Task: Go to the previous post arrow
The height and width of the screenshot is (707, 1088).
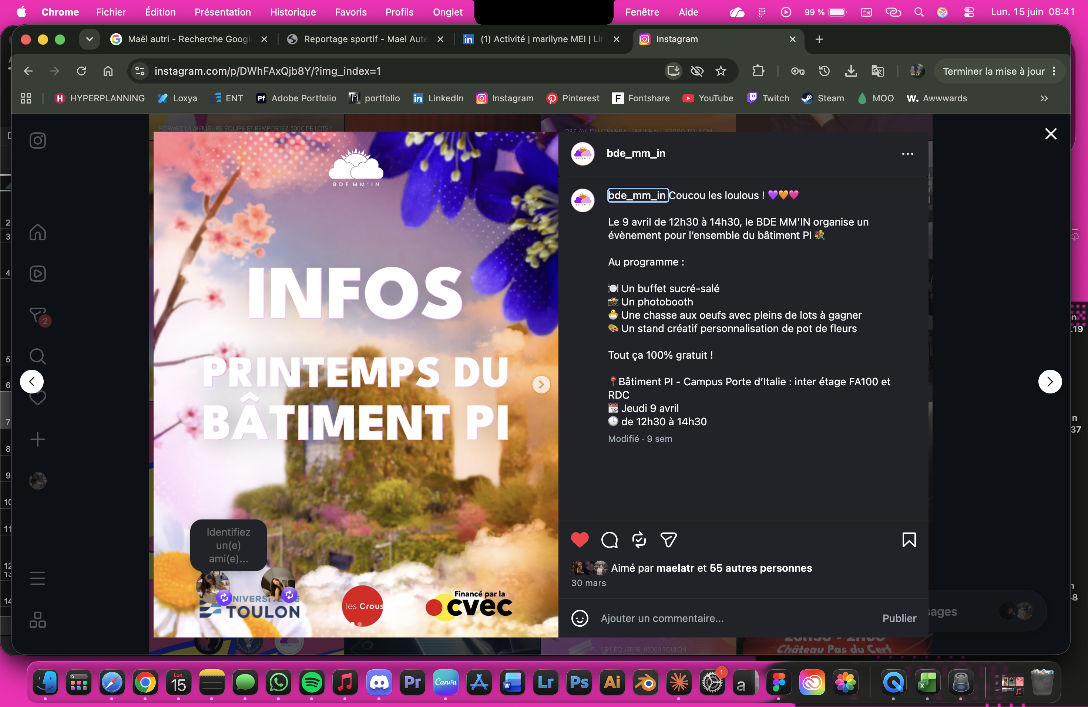Action: tap(32, 381)
